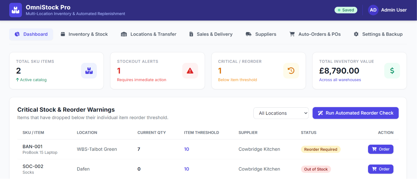Click Cowbridge Kitchen supplier in the SOC-002 row

tap(259, 169)
